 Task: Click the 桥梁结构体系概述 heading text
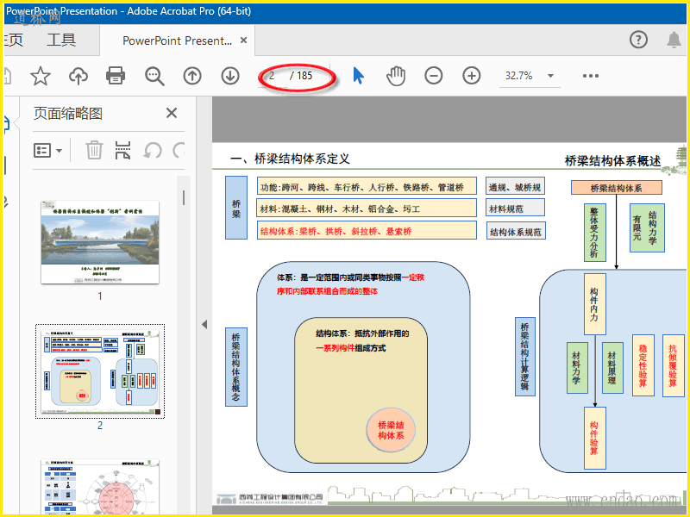click(x=612, y=160)
